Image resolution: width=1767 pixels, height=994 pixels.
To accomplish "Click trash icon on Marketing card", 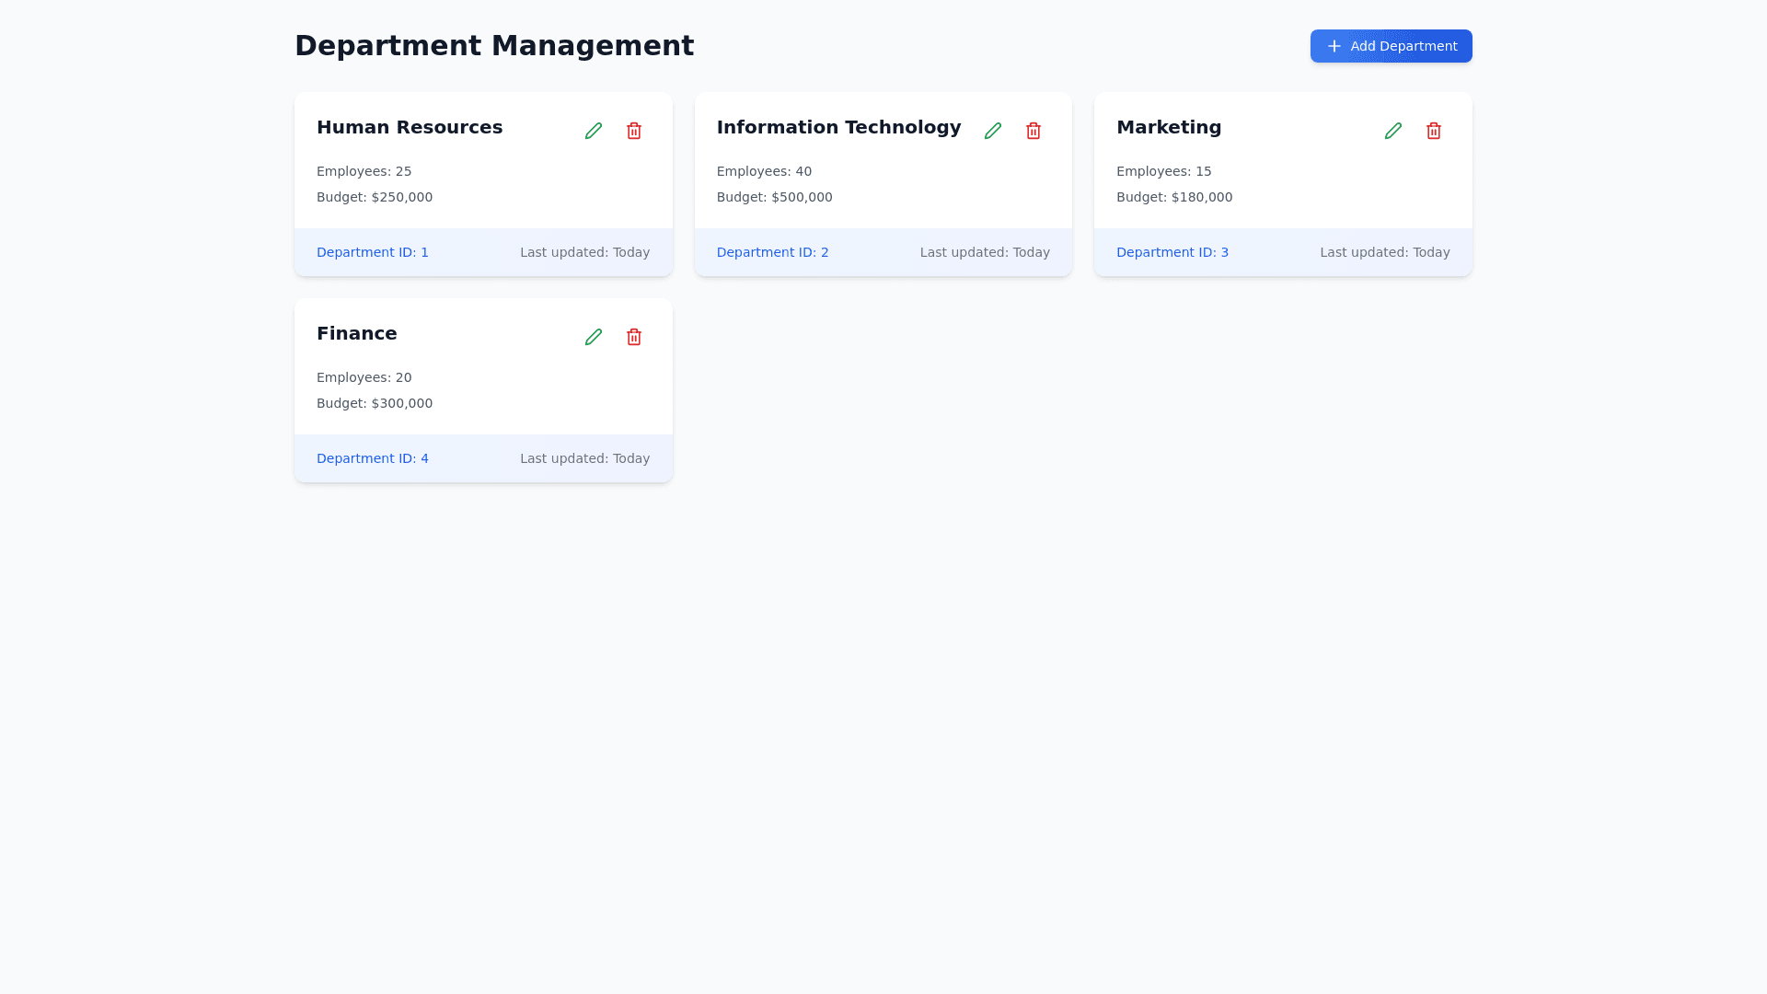I will coord(1434,131).
